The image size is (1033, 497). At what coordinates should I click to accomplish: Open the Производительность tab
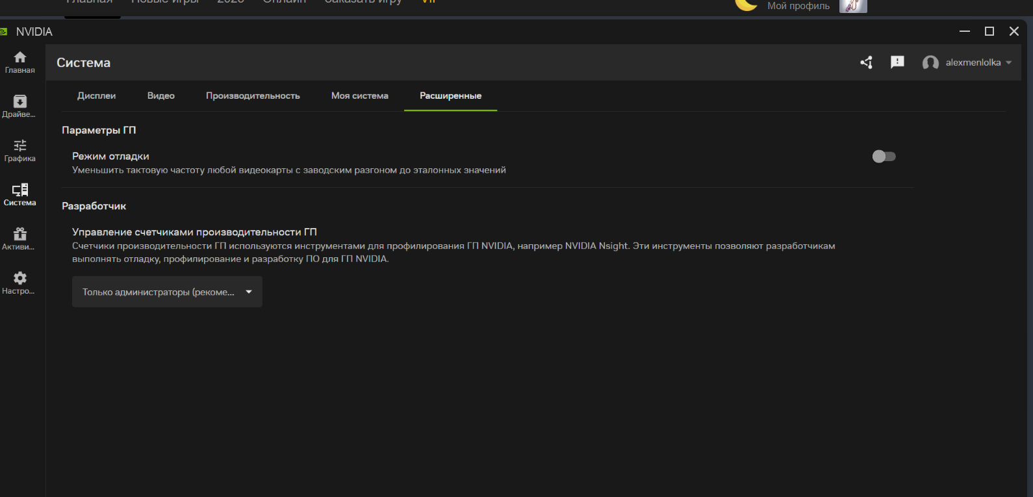point(253,96)
